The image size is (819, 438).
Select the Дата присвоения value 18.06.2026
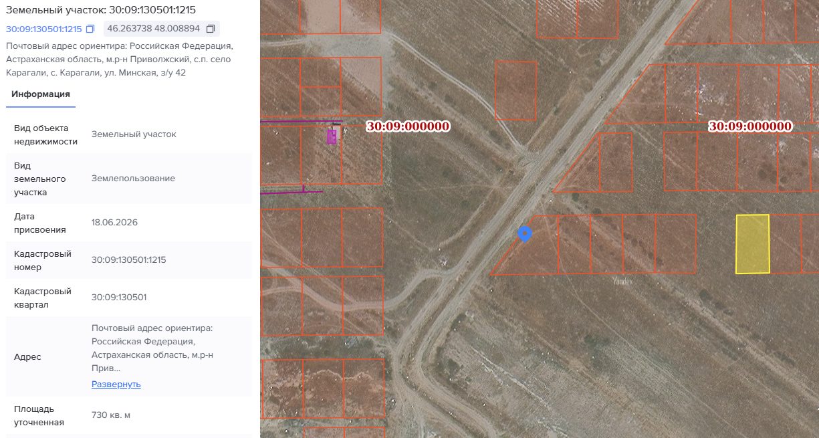pyautogui.click(x=114, y=223)
